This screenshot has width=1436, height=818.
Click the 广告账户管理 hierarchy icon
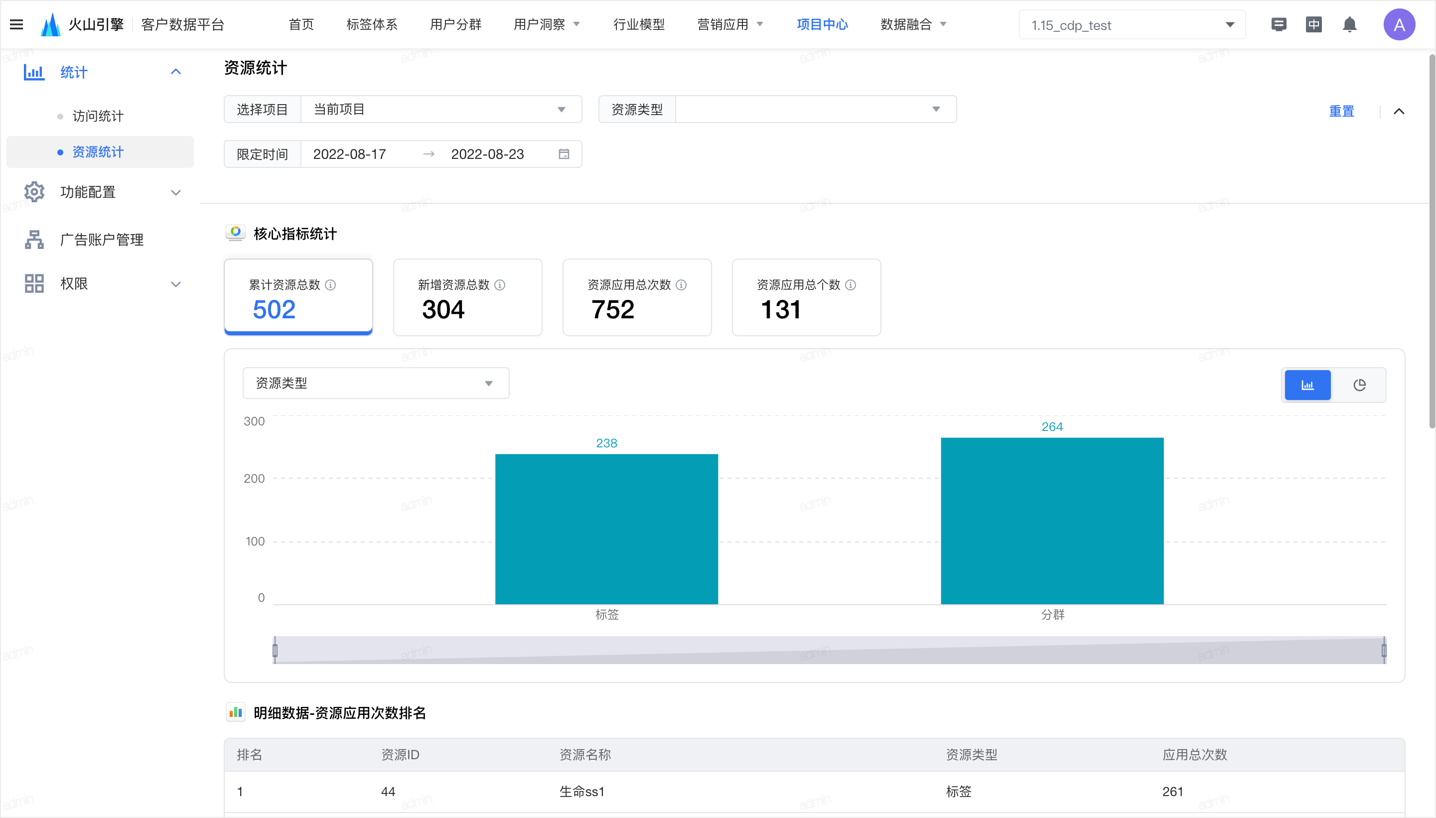[34, 239]
